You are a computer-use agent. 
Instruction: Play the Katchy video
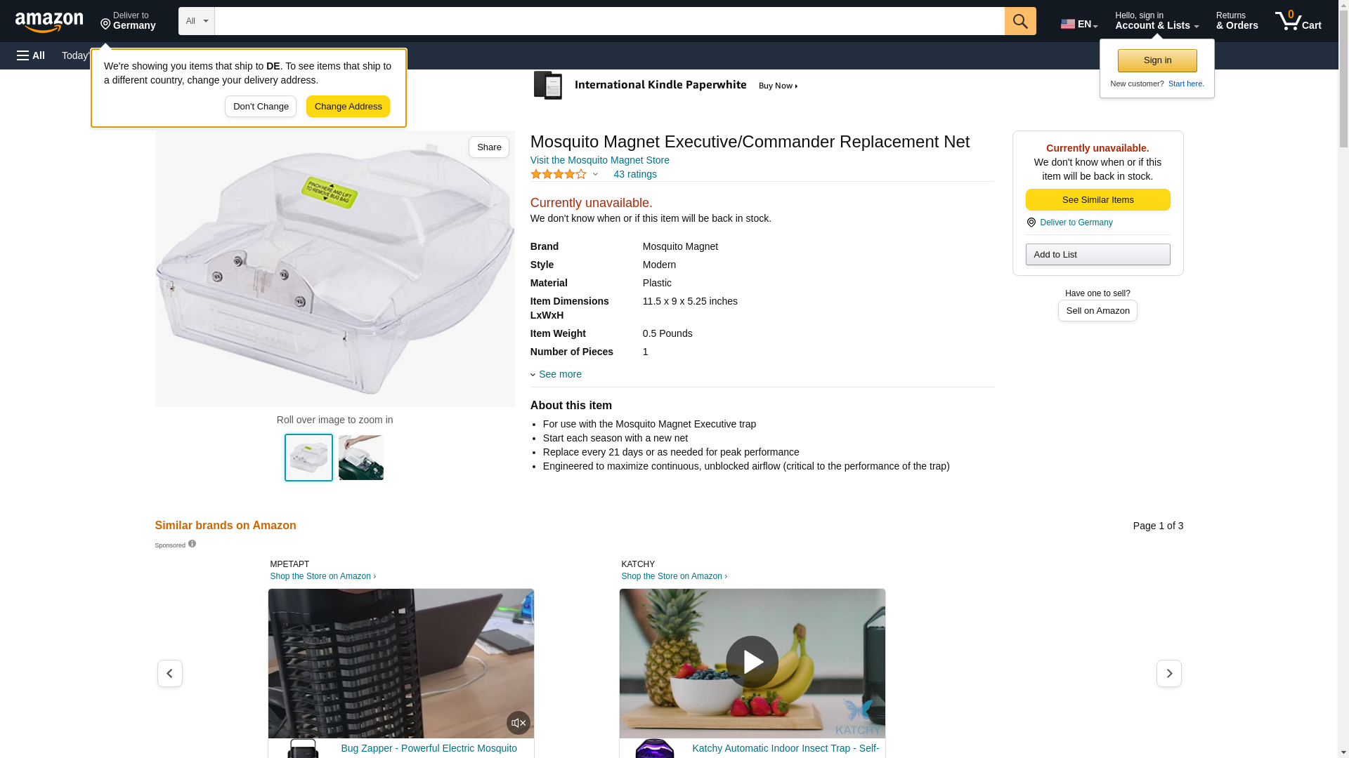(x=752, y=662)
